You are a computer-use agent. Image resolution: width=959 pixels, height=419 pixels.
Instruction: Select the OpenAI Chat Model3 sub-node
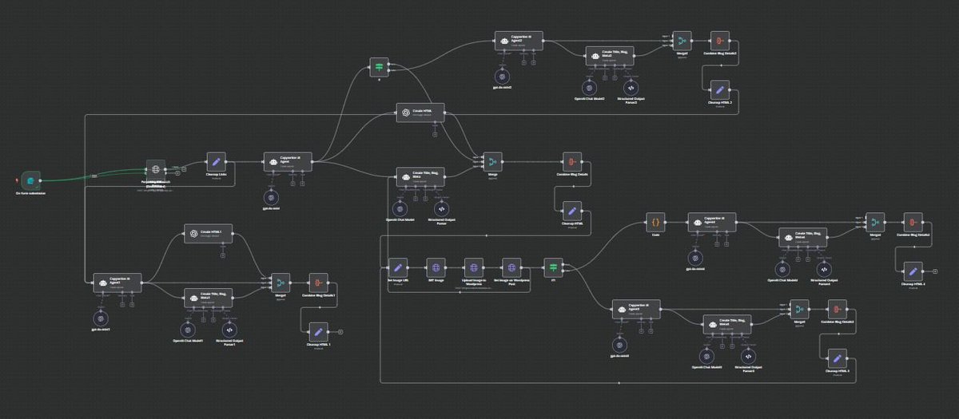(x=707, y=355)
